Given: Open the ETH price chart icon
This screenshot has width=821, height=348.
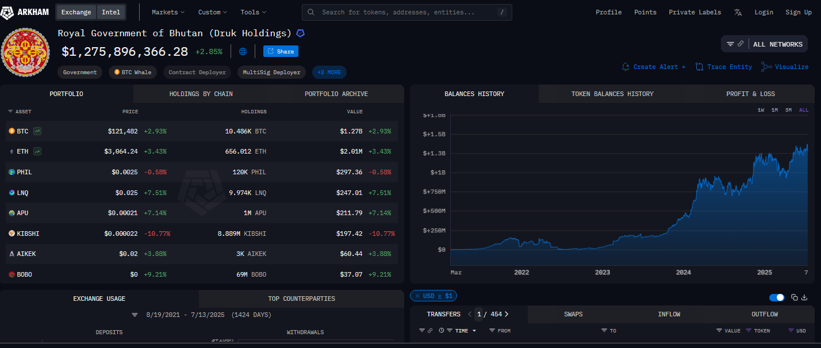Looking at the screenshot, I should point(37,151).
